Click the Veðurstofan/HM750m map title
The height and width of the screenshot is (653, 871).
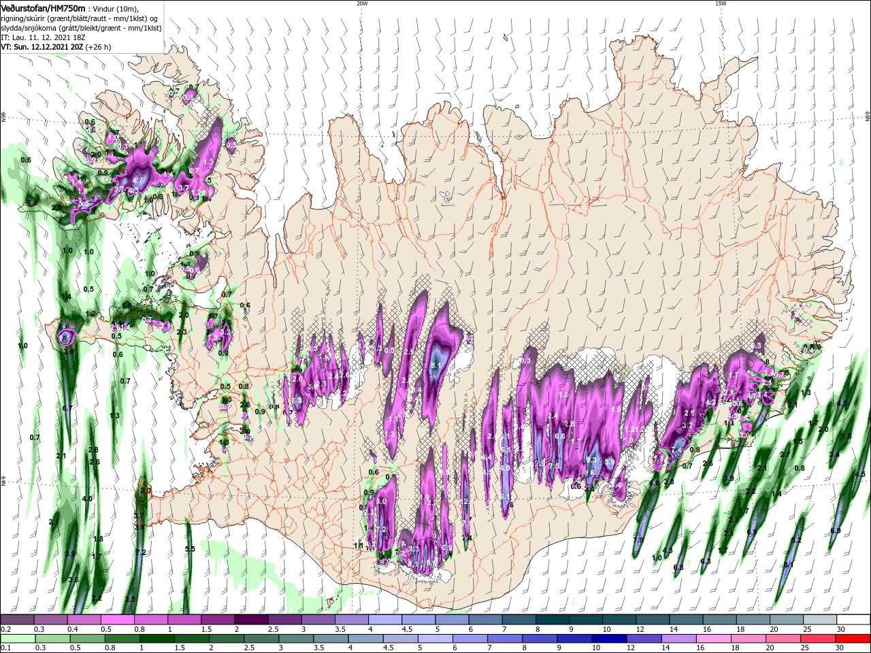(43, 7)
